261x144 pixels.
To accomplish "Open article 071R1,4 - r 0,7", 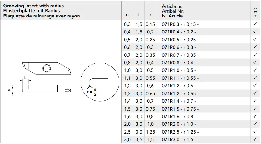I will coord(179,101).
